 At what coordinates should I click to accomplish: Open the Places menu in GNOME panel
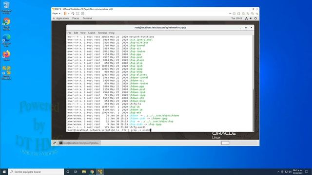[x=76, y=18]
